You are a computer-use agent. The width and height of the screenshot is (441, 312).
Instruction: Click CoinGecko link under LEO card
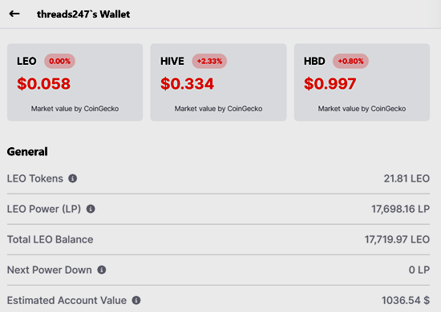tap(101, 109)
